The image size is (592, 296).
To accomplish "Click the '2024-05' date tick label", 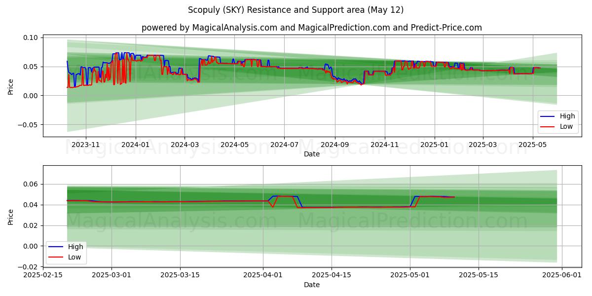I will coord(234,145).
